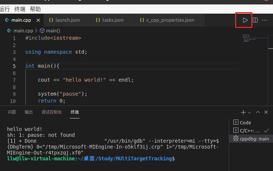Open the 终端 menu in menu bar
273x171 pixels.
20,9
